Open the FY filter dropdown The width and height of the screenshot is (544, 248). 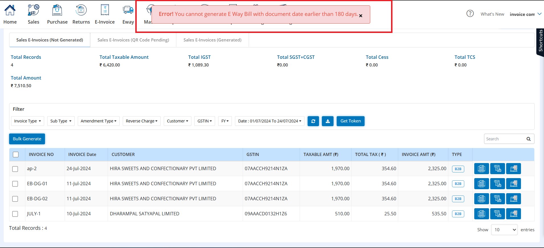[x=225, y=121]
